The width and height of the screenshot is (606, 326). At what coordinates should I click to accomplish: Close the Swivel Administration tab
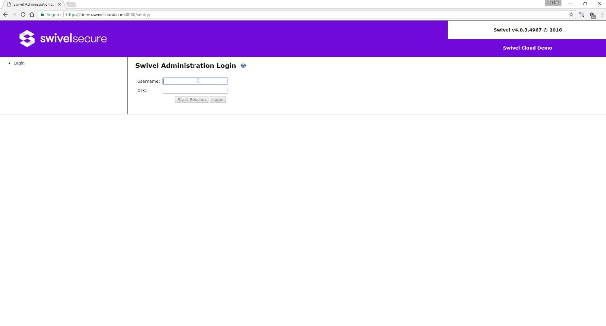59,4
